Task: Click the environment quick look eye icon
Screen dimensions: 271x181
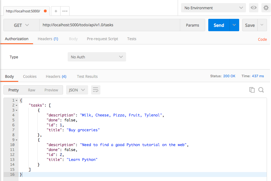Action: (x=254, y=8)
